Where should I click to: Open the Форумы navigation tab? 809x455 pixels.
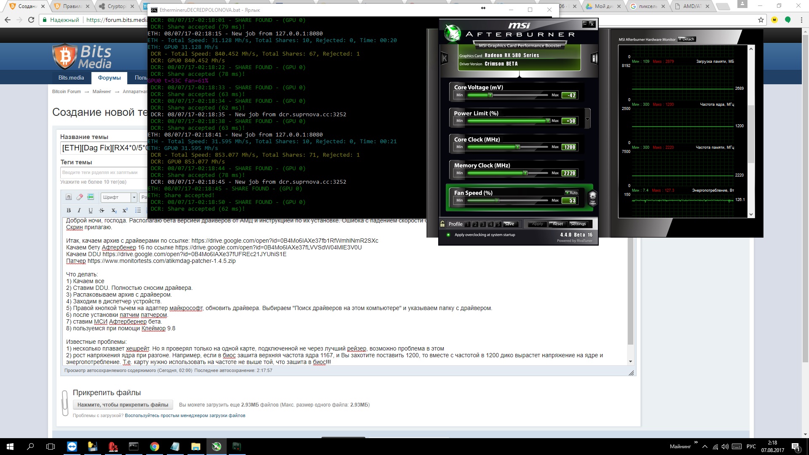[x=109, y=78]
